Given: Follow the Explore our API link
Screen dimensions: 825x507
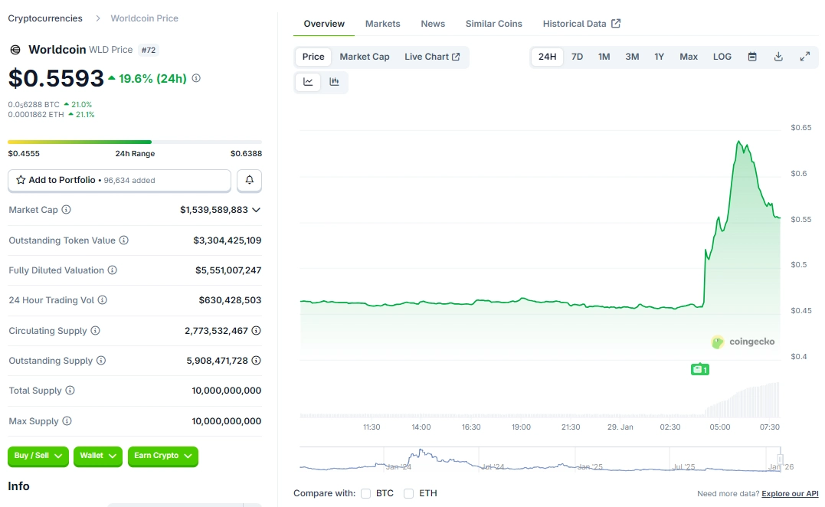Looking at the screenshot, I should click(790, 494).
